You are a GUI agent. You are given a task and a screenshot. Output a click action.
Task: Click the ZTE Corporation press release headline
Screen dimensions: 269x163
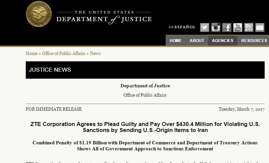(145, 127)
